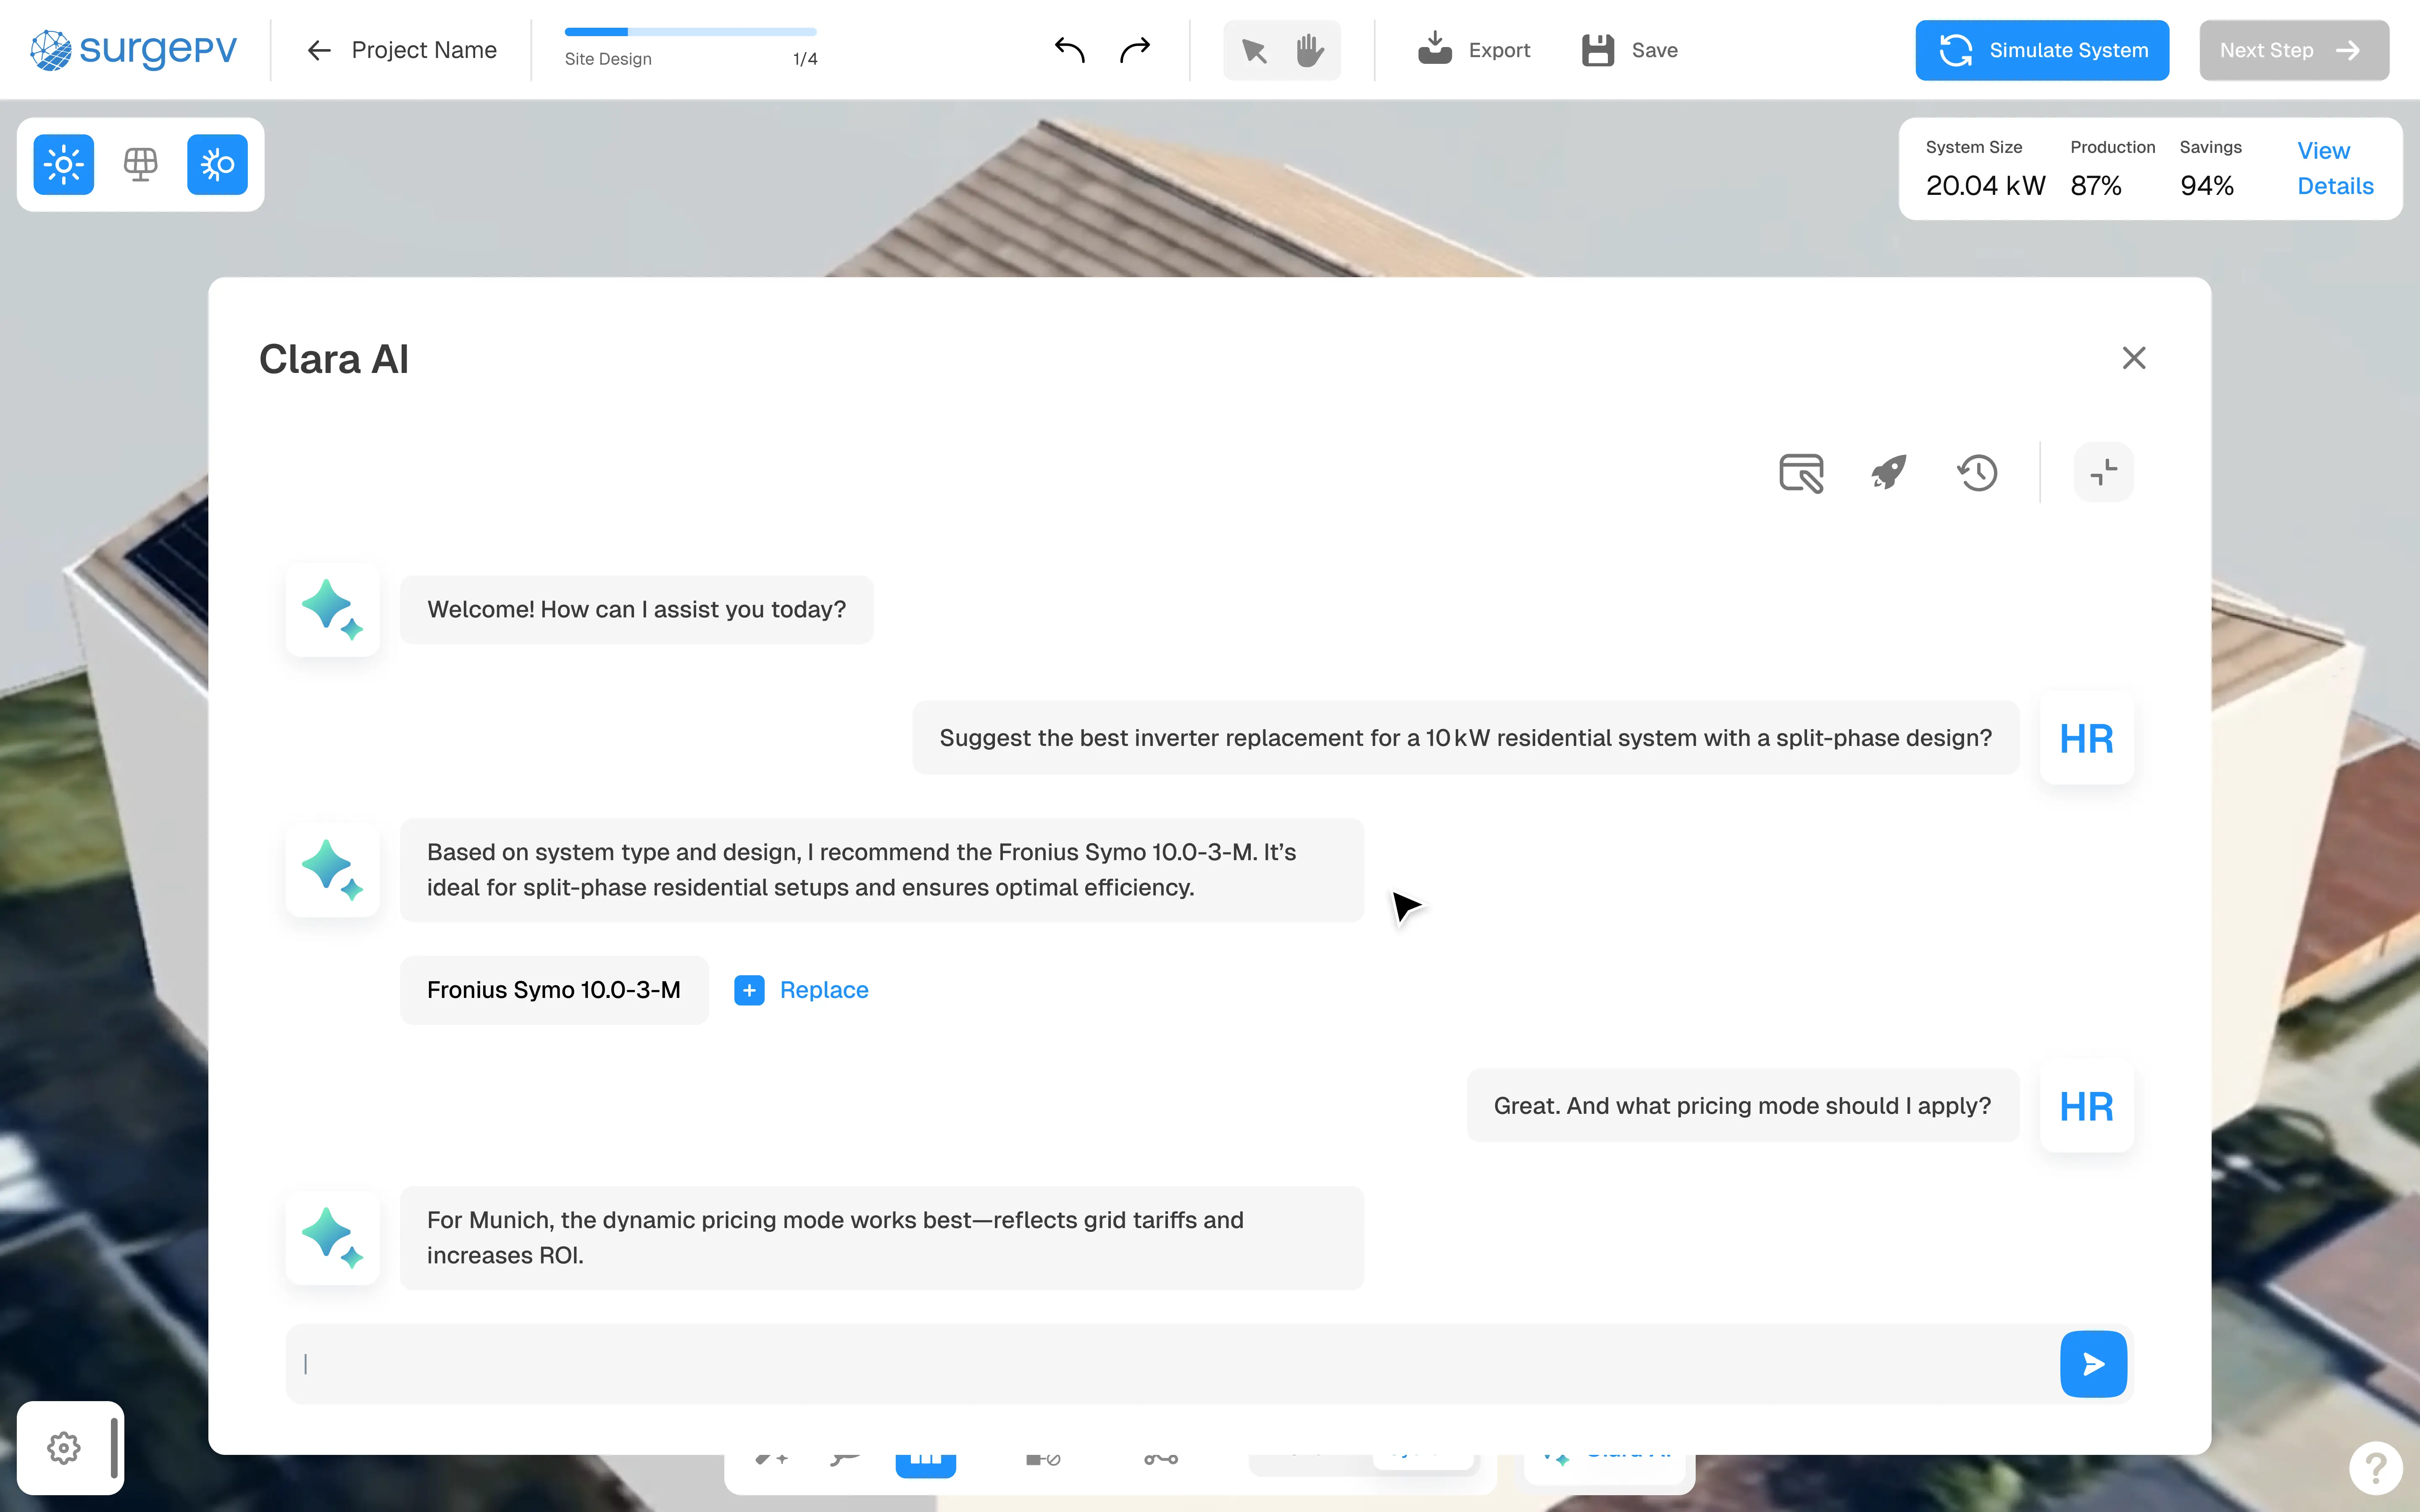This screenshot has width=2420, height=1512.
Task: Click the surgePV logo
Action: tap(133, 49)
